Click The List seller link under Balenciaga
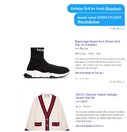Screen dimensions: 127x132 click(x=84, y=48)
